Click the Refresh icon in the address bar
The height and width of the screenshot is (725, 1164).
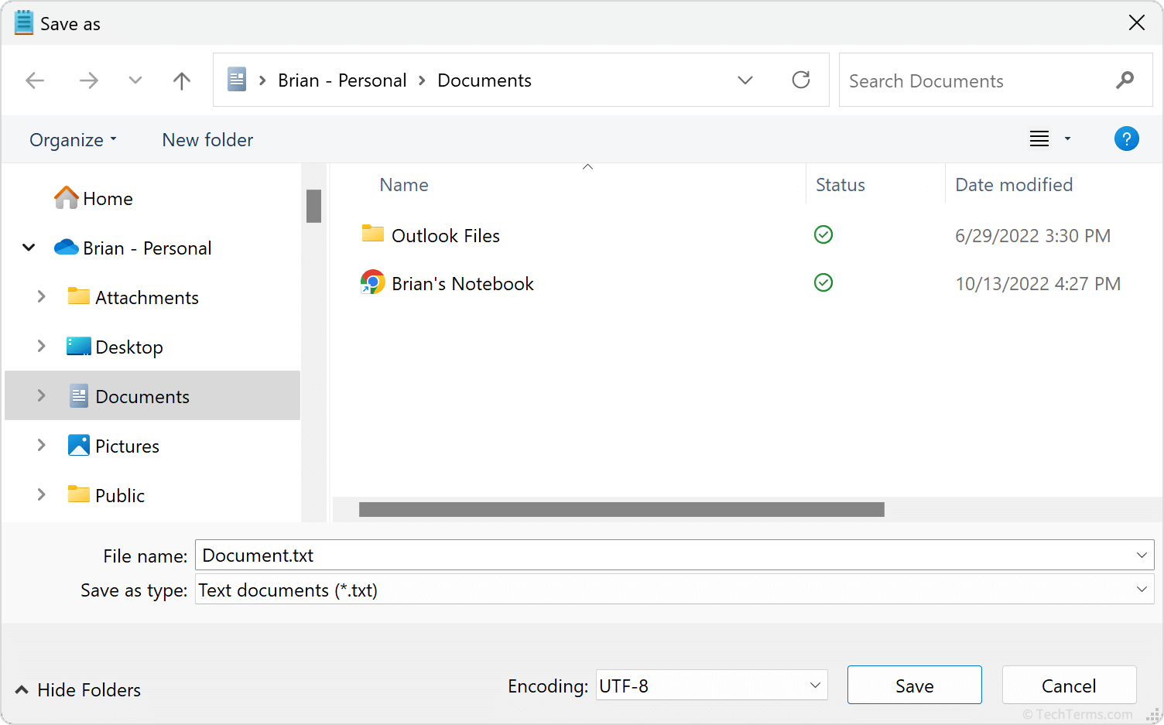coord(801,80)
